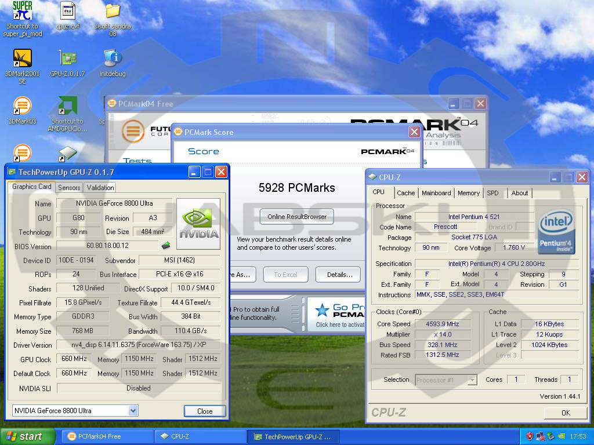Select the CPU tab in CPU-Z
Viewport: 594px width, 445px height.
point(378,192)
